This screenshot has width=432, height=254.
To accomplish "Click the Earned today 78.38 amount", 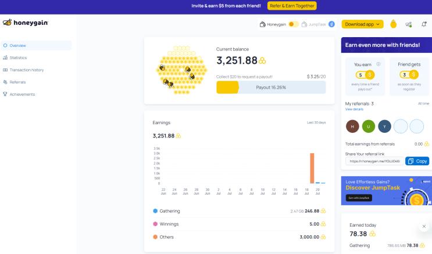I will click(358, 234).
